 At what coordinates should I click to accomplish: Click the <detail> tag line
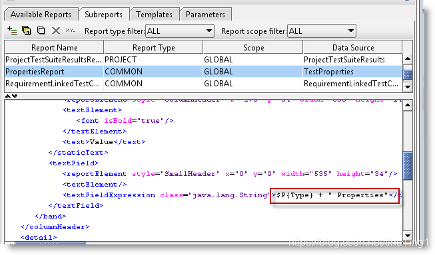[x=39, y=237]
